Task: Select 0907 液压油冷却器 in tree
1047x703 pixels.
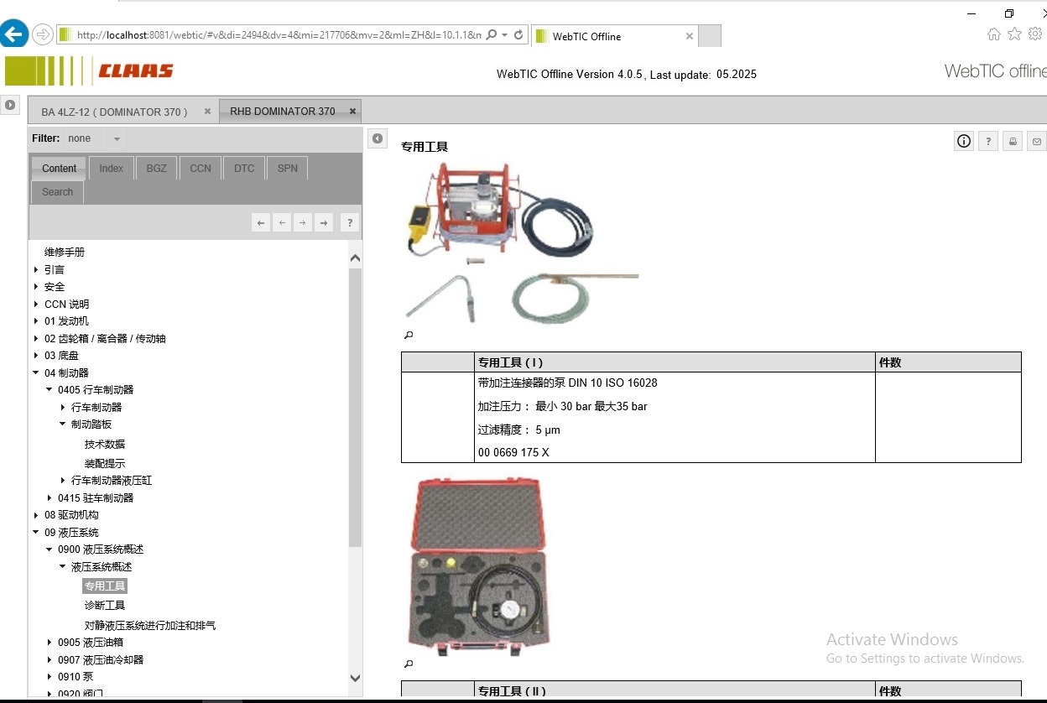Action: 101,660
